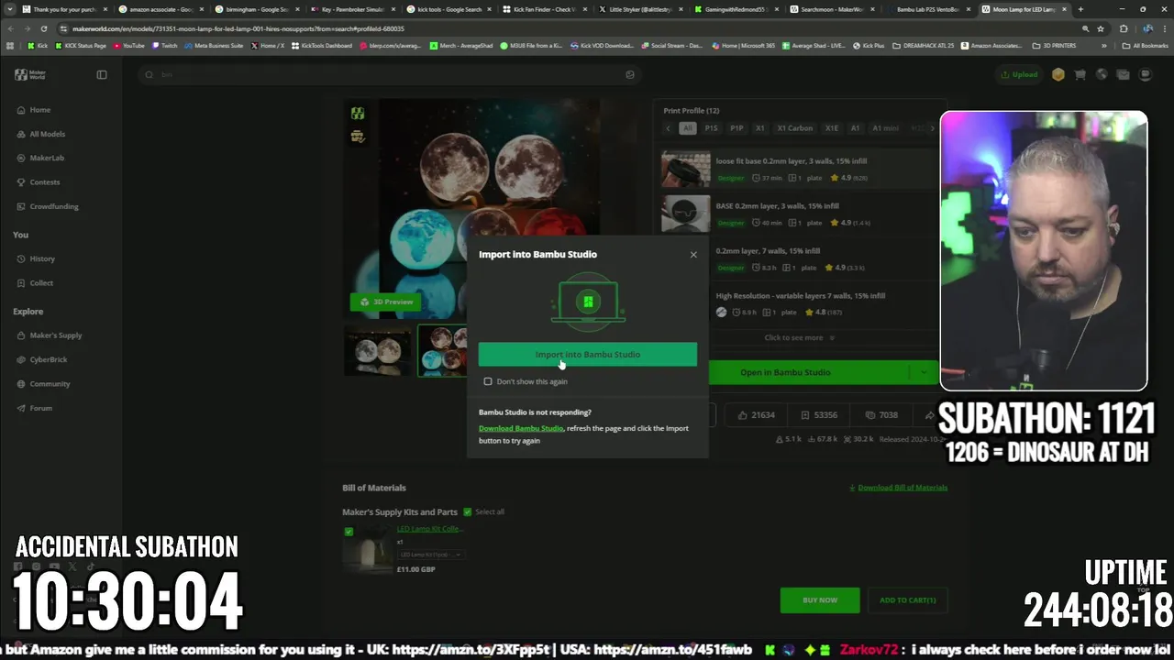Open the LED Lamp Kit variant dropdown
The width and height of the screenshot is (1174, 660).
point(430,555)
